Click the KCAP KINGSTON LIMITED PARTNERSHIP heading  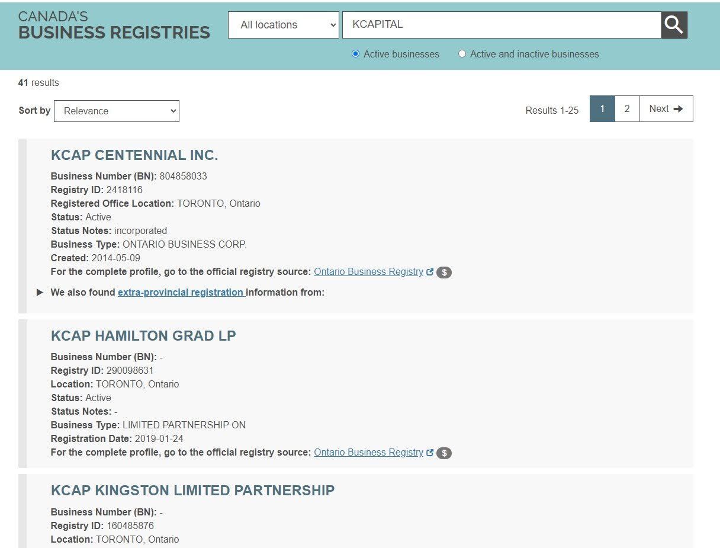click(193, 491)
